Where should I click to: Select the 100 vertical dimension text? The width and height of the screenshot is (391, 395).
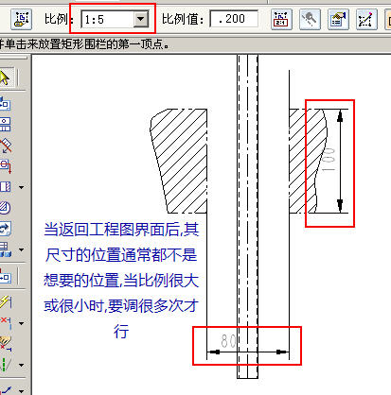click(329, 159)
